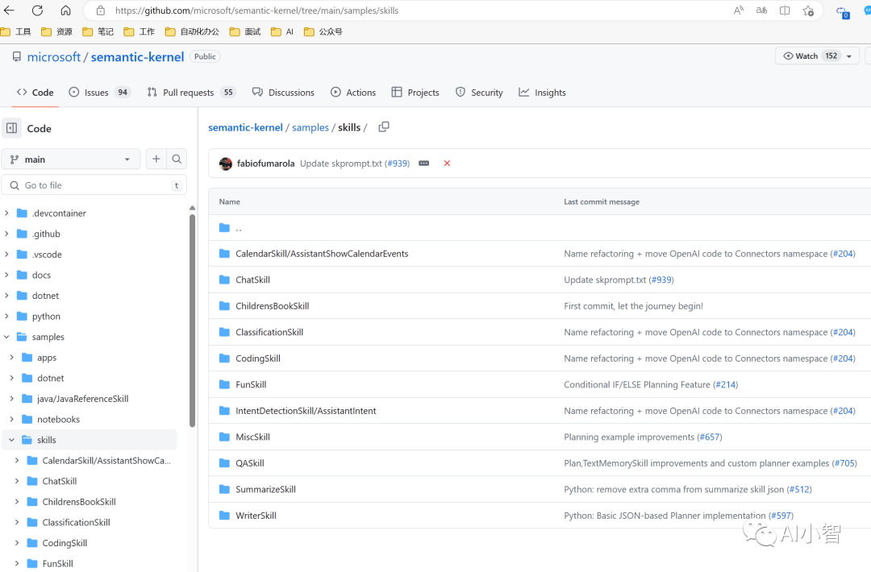Expand CodingSkill folder in sidebar tree

point(17,543)
